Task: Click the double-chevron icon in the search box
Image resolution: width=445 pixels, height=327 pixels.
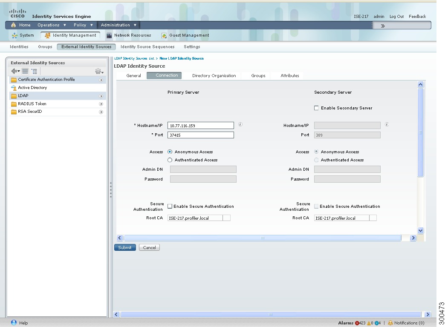Action: pyautogui.click(x=383, y=26)
